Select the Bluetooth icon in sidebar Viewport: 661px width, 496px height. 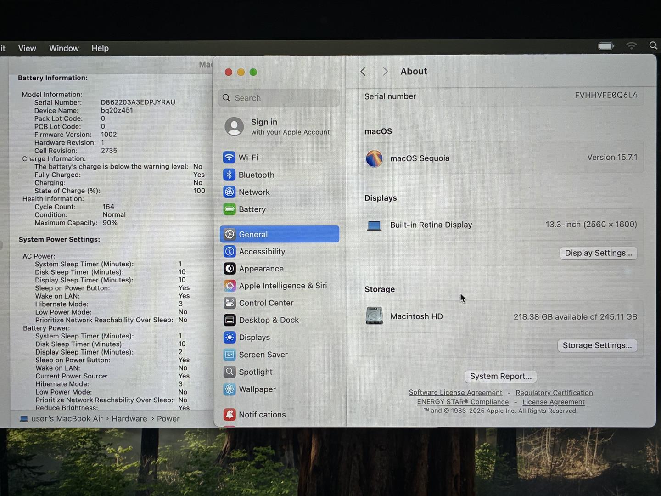click(229, 175)
